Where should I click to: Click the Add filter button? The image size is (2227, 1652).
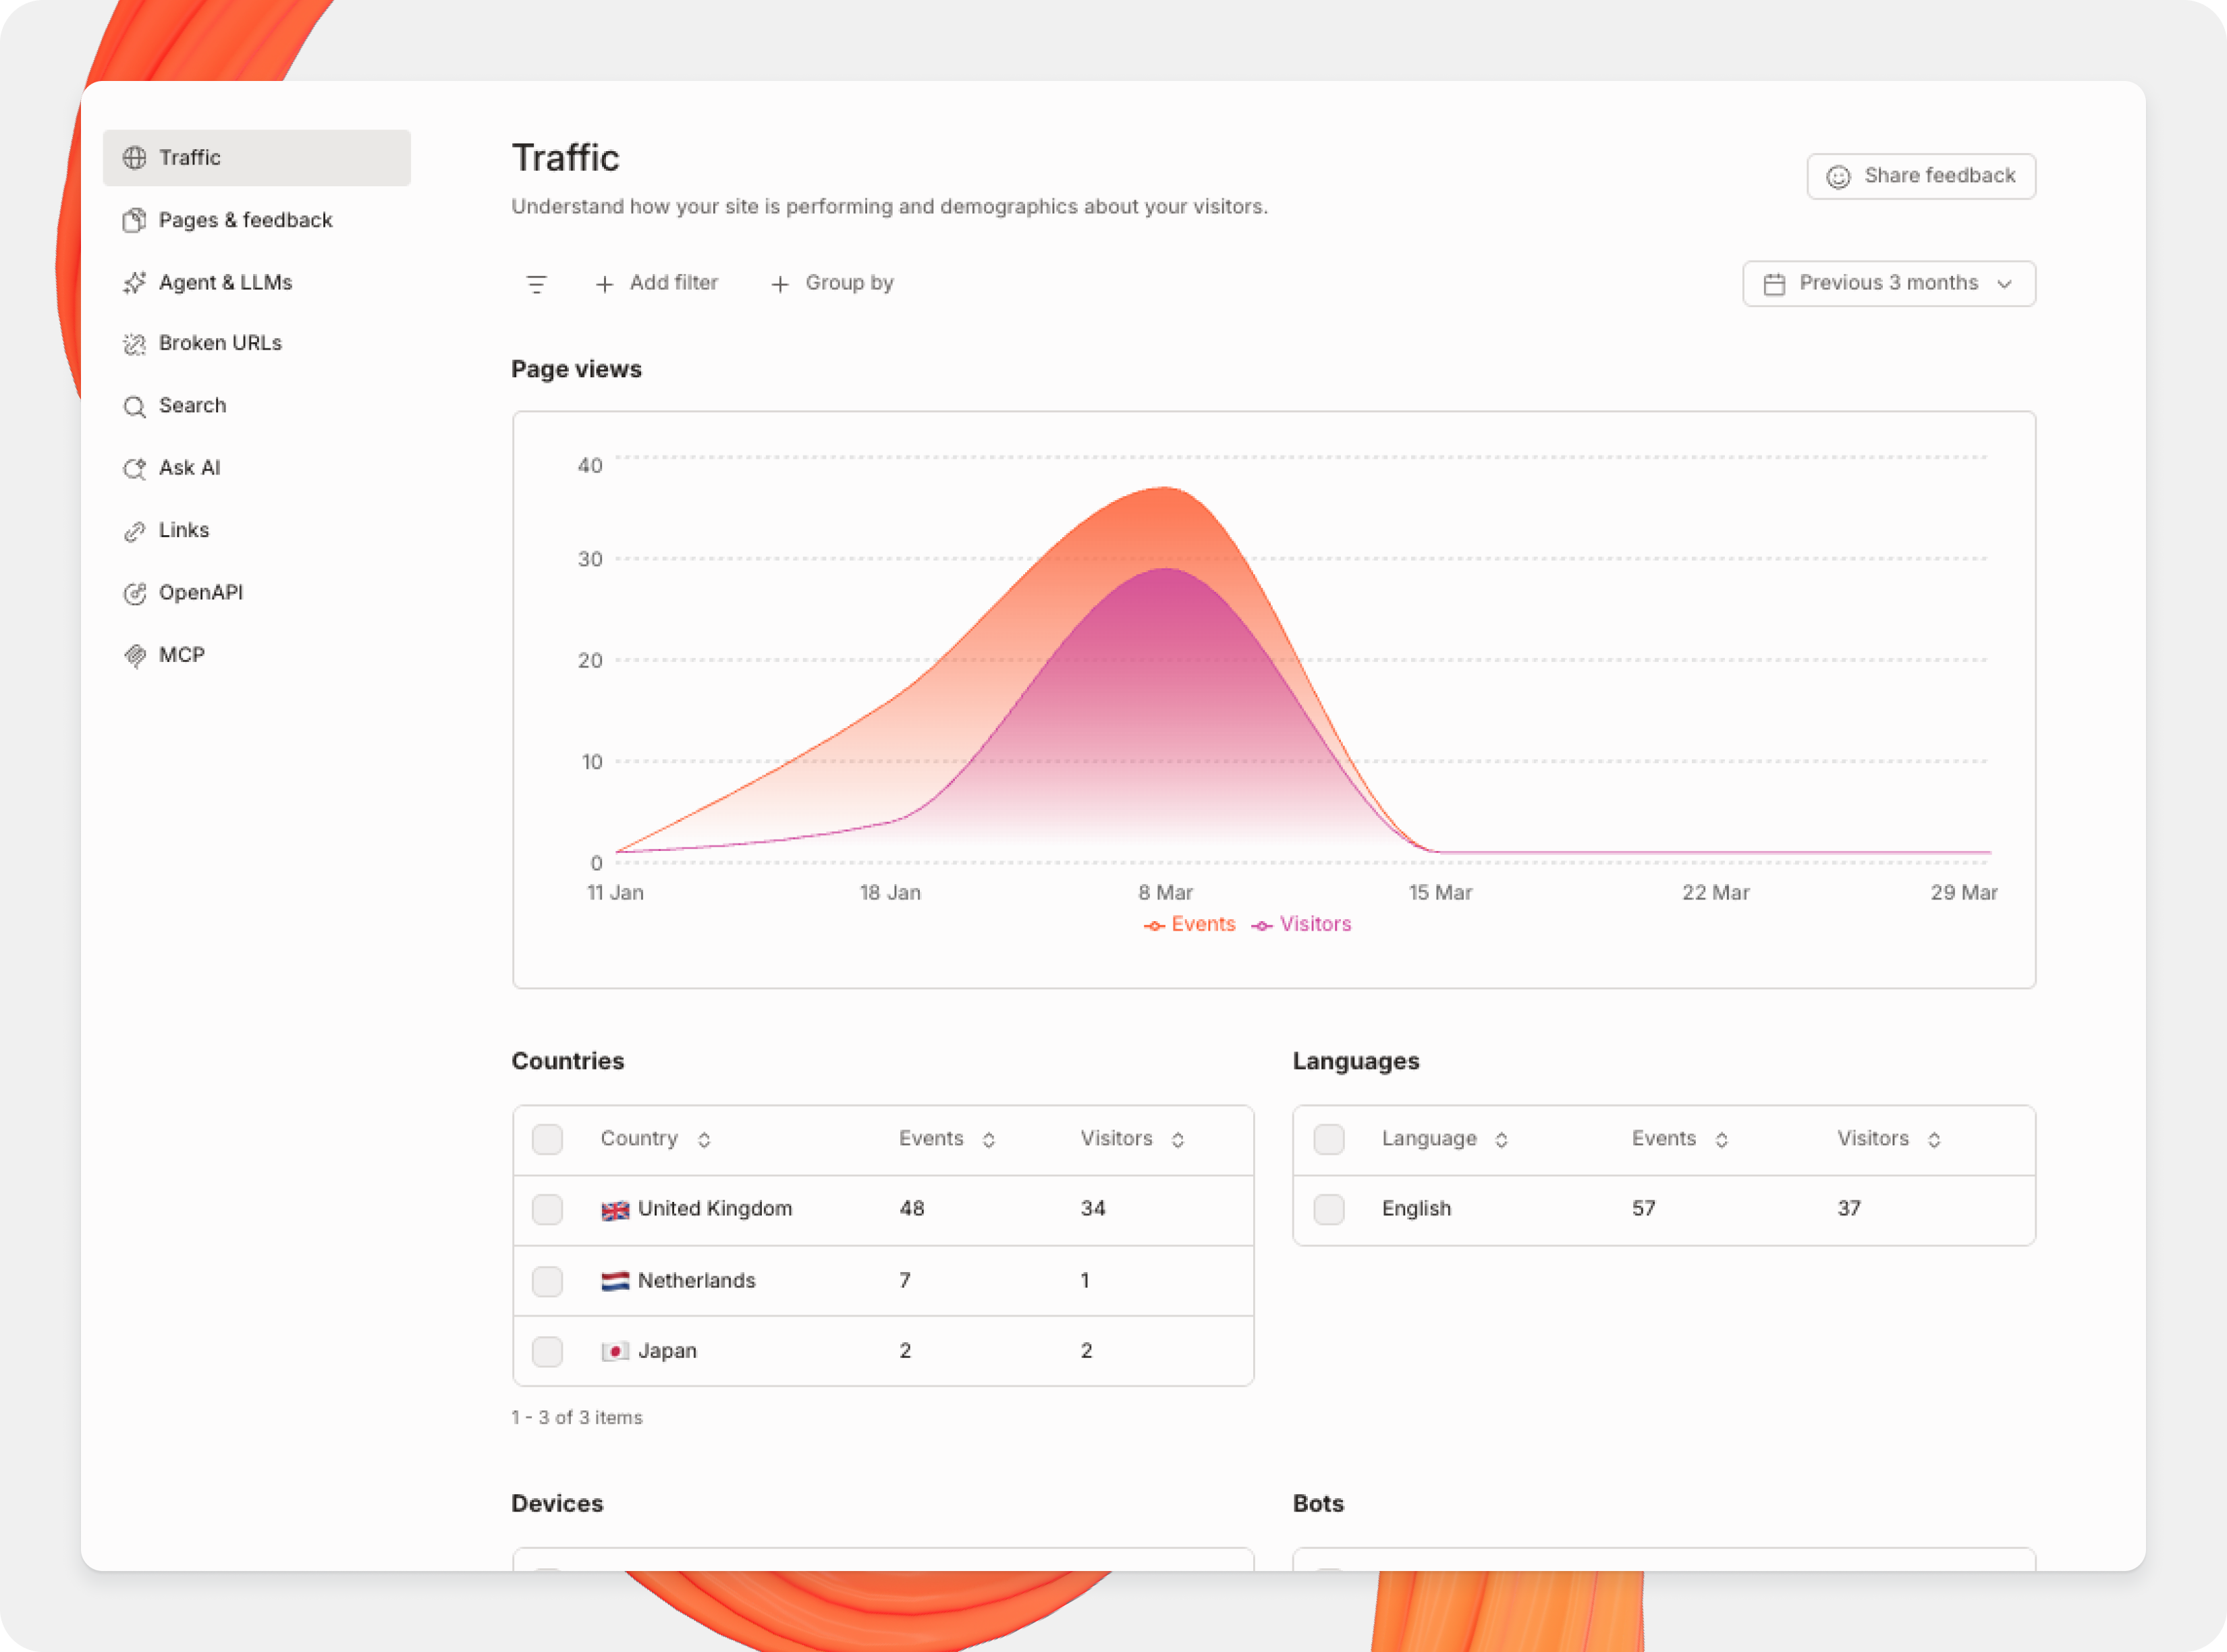coord(657,283)
